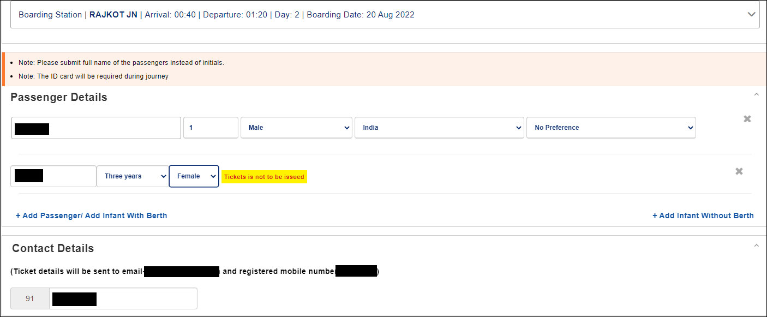Click the yellow Tickets is not to be issued warning
The height and width of the screenshot is (317, 767).
point(264,177)
